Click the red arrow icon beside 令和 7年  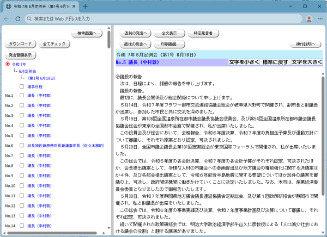[x=8, y=64]
